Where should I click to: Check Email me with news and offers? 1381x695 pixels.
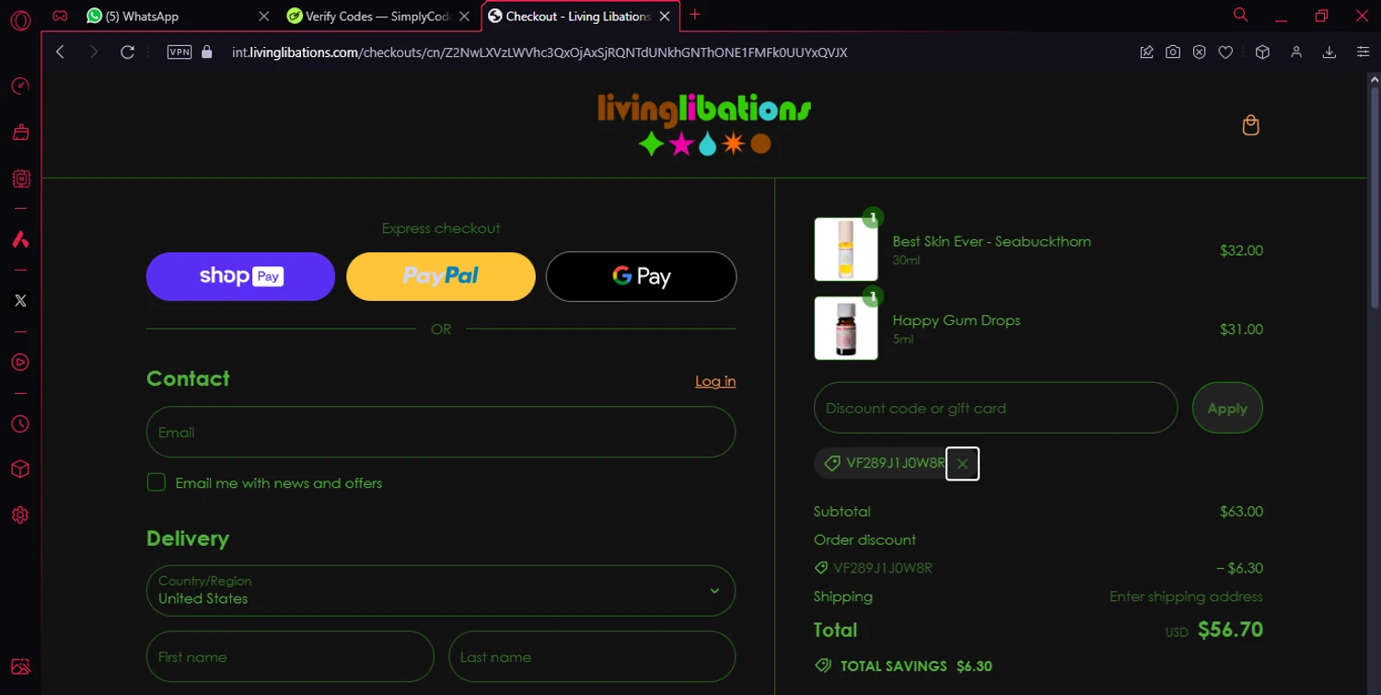coord(157,482)
